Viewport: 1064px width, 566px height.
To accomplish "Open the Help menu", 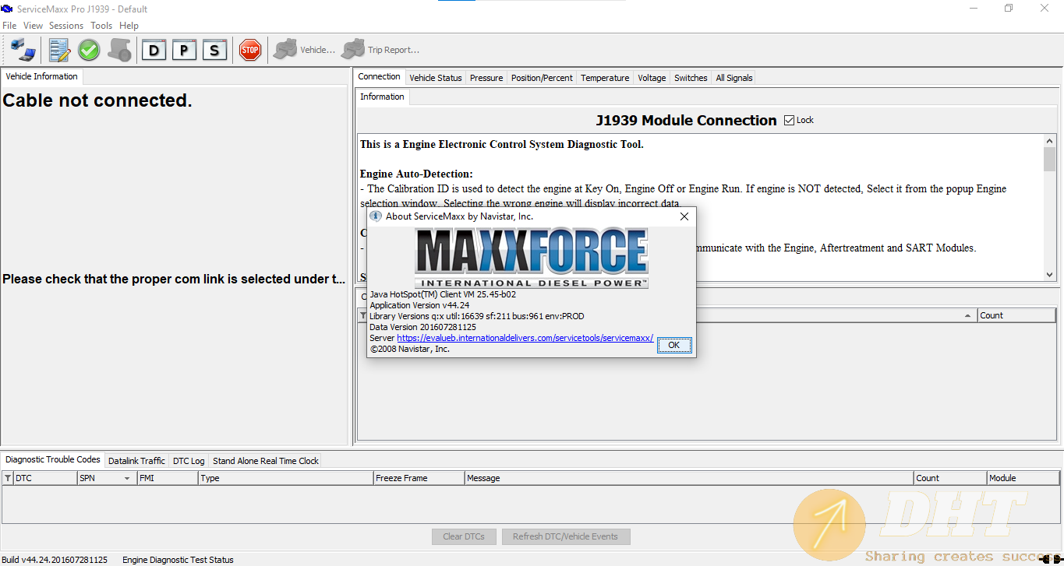I will tap(129, 26).
